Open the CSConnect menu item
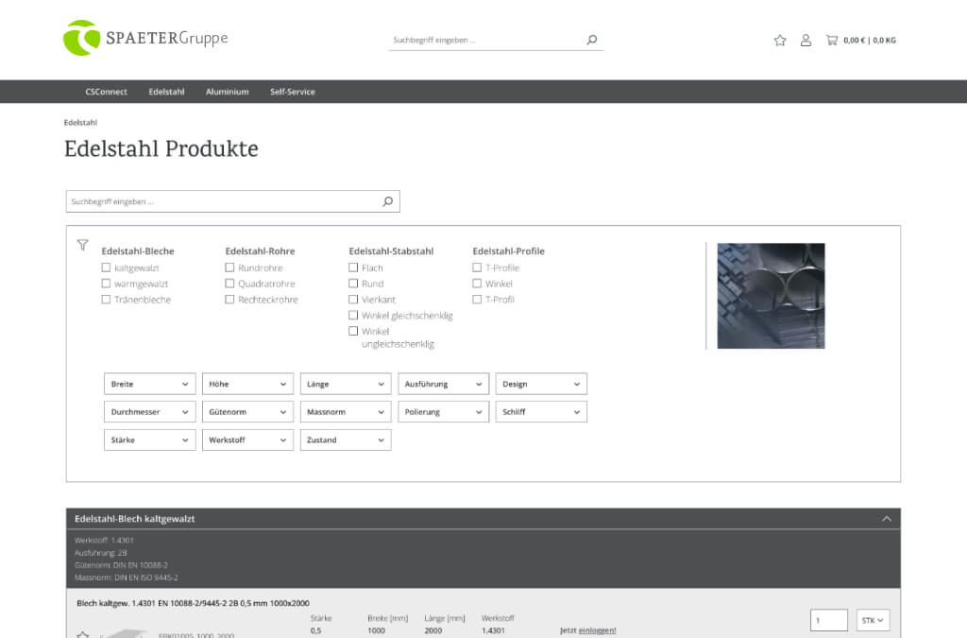Screen dimensions: 967x638 pos(106,92)
